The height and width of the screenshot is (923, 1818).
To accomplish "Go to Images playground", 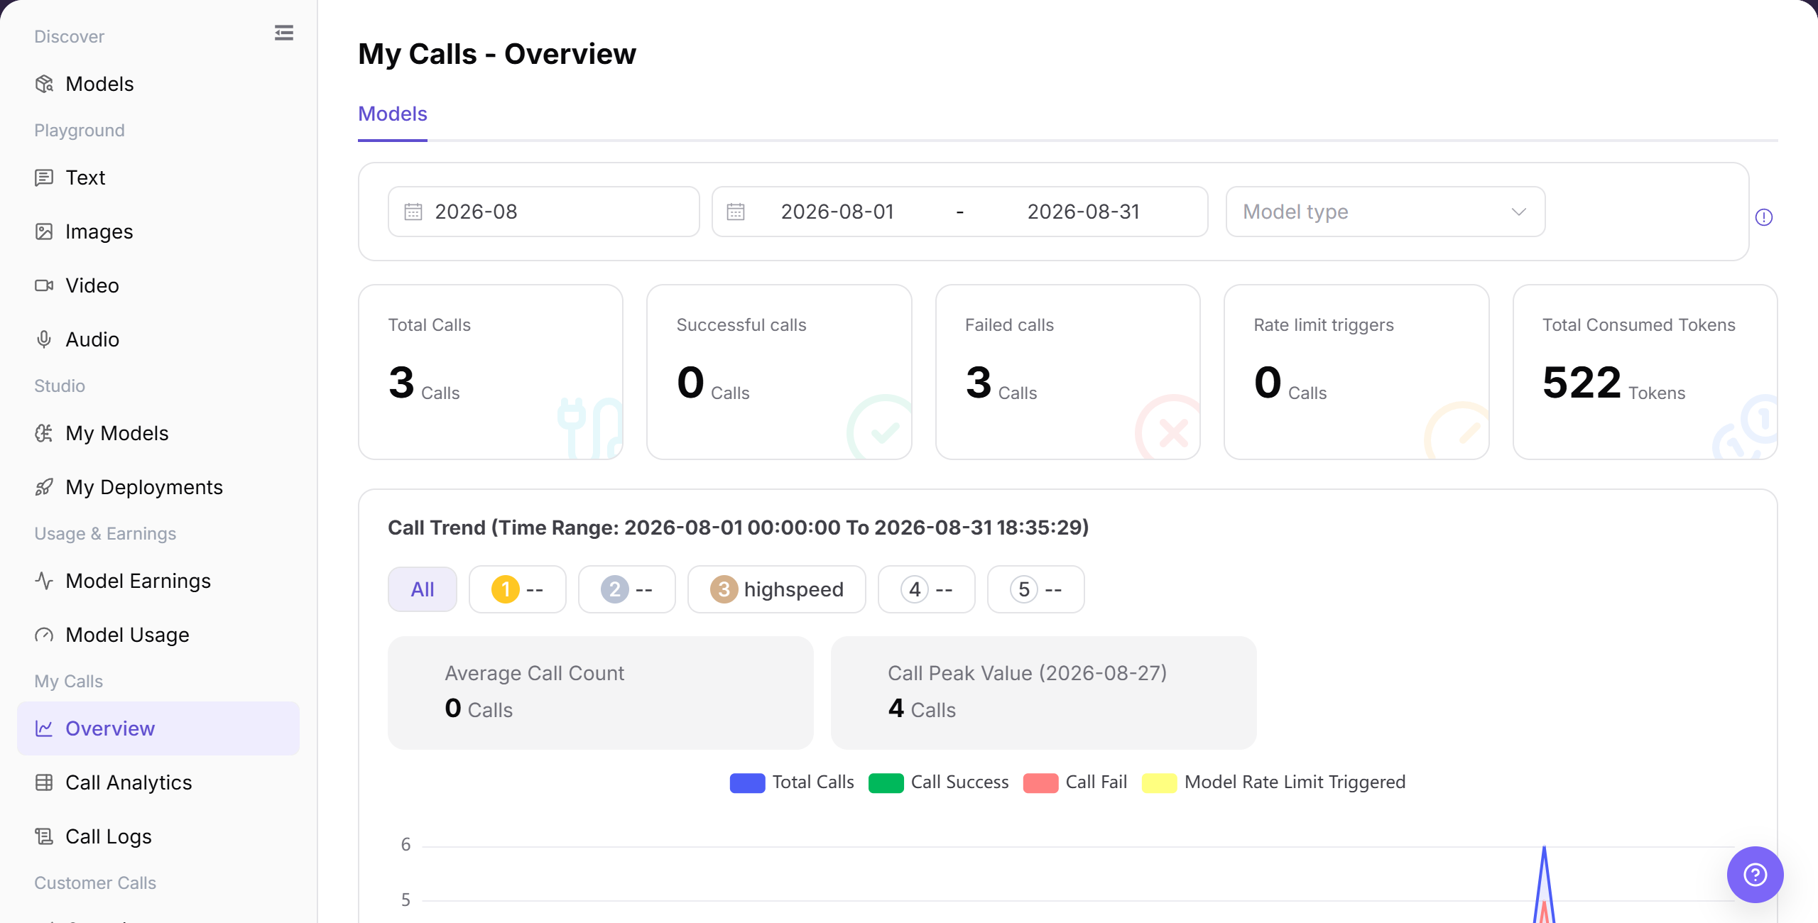I will (158, 231).
